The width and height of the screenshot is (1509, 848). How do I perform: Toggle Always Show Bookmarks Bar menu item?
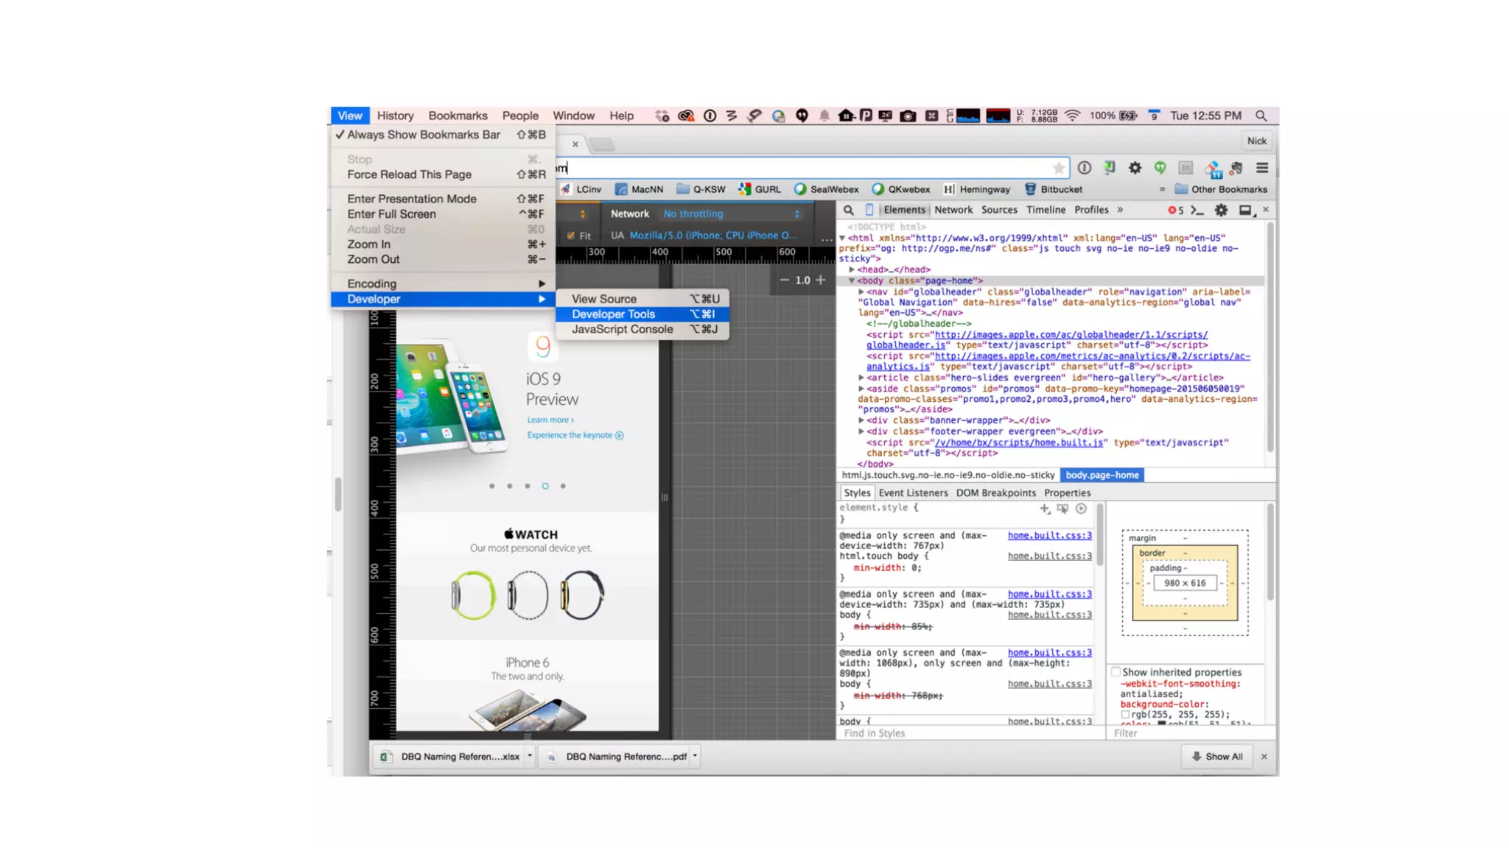442,135
